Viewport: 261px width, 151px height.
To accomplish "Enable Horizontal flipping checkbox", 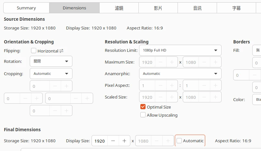I will (34, 51).
